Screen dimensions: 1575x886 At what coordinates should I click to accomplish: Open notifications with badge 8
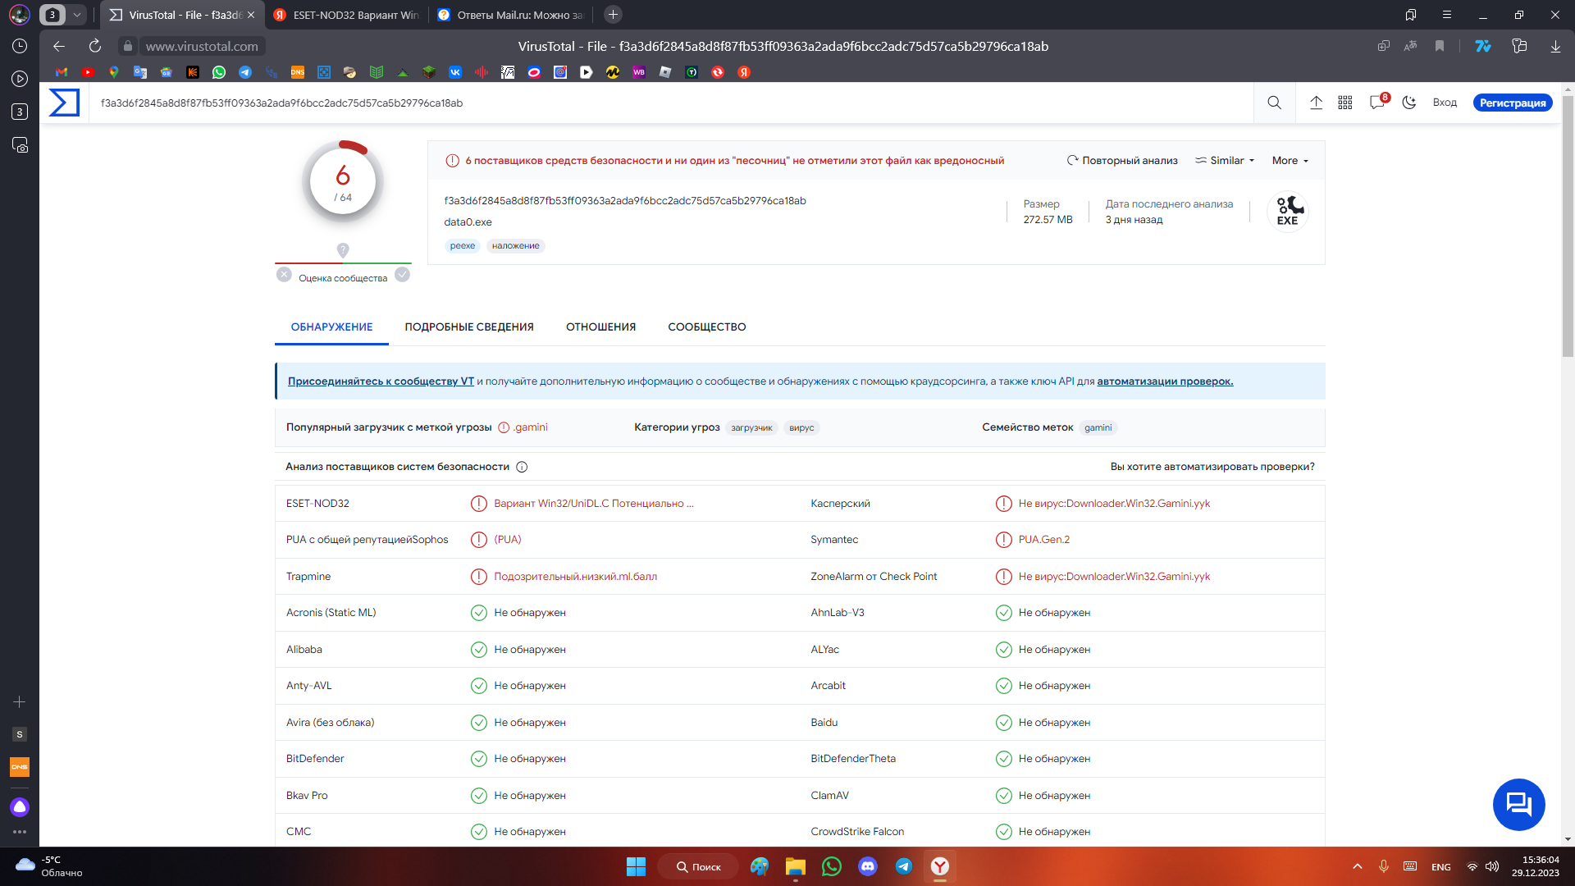click(1378, 102)
